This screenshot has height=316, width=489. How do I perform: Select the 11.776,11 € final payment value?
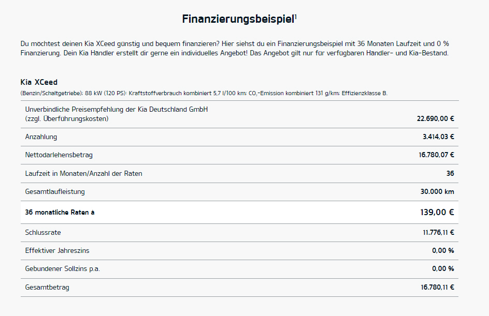(438, 233)
